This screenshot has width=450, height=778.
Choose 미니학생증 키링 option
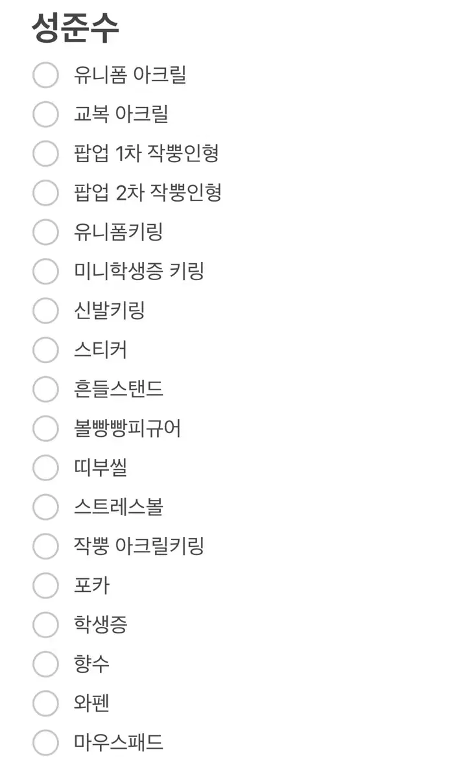tap(45, 271)
